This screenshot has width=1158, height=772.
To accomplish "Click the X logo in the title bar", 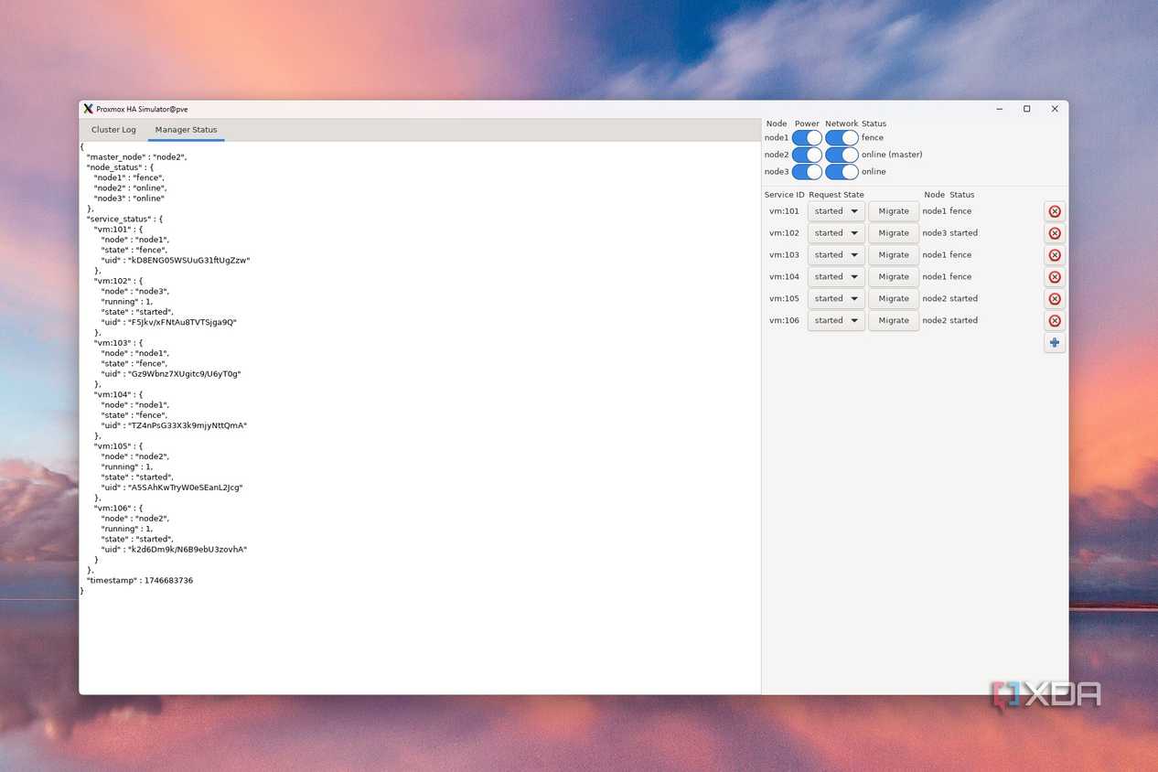I will 88,109.
